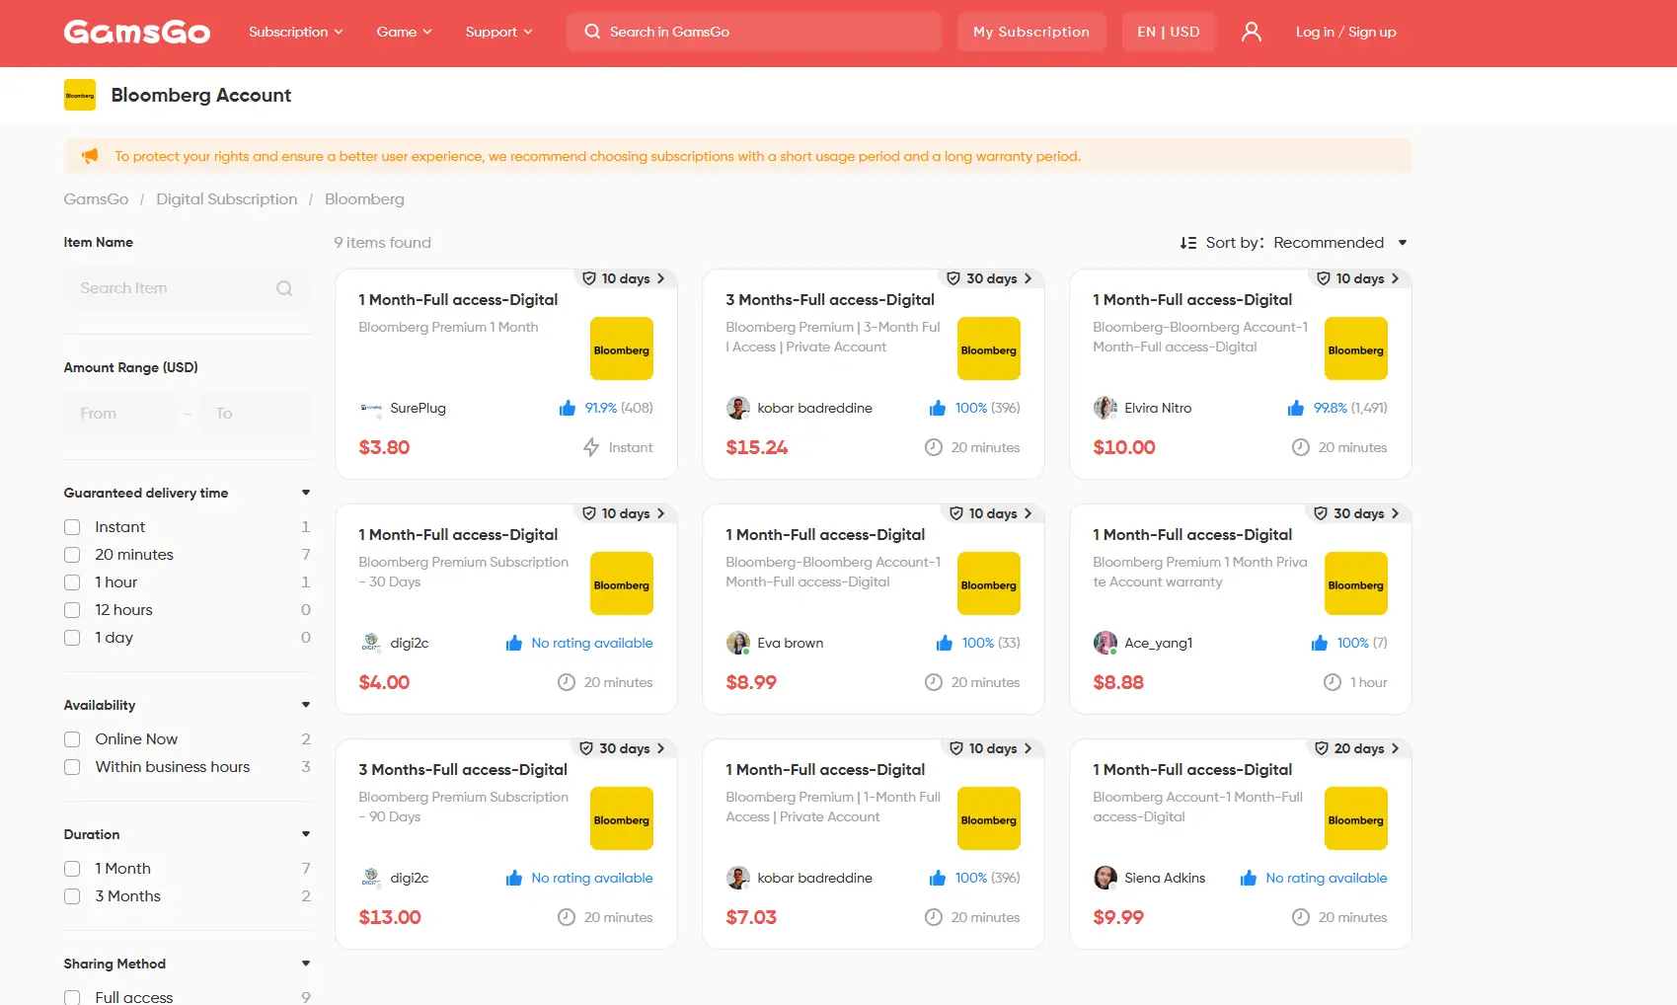Expand 10 days warranty on the $3.80 card
This screenshot has width=1677, height=1005.
coord(624,278)
